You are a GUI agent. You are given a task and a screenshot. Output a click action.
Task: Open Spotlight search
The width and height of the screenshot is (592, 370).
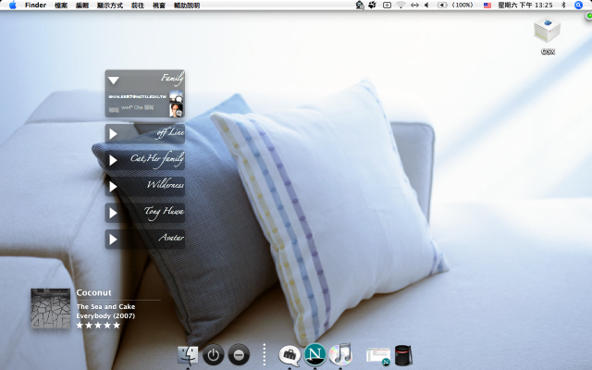(x=578, y=6)
